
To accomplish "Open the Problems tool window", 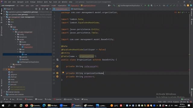I will click(x=29, y=99).
